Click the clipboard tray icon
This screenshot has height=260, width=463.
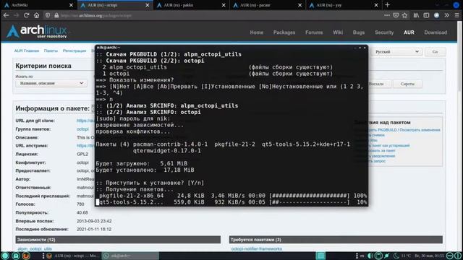click(x=378, y=256)
